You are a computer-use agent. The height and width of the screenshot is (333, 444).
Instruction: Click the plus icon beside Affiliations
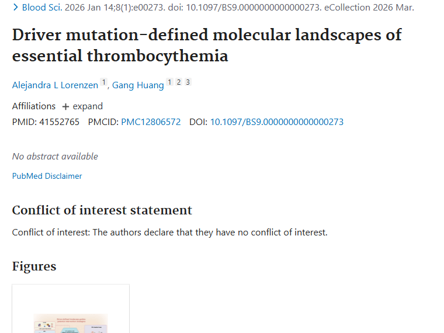(x=65, y=106)
